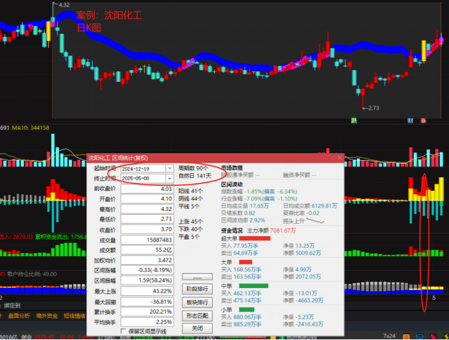Image resolution: width=449 pixels, height=340 pixels.
Task: Click the 阴线 44个 text
Action: click(191, 199)
